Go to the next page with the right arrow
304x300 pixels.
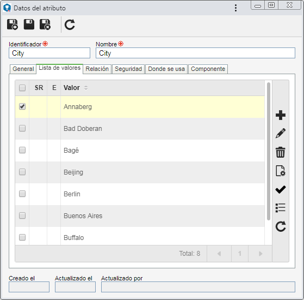260,254
